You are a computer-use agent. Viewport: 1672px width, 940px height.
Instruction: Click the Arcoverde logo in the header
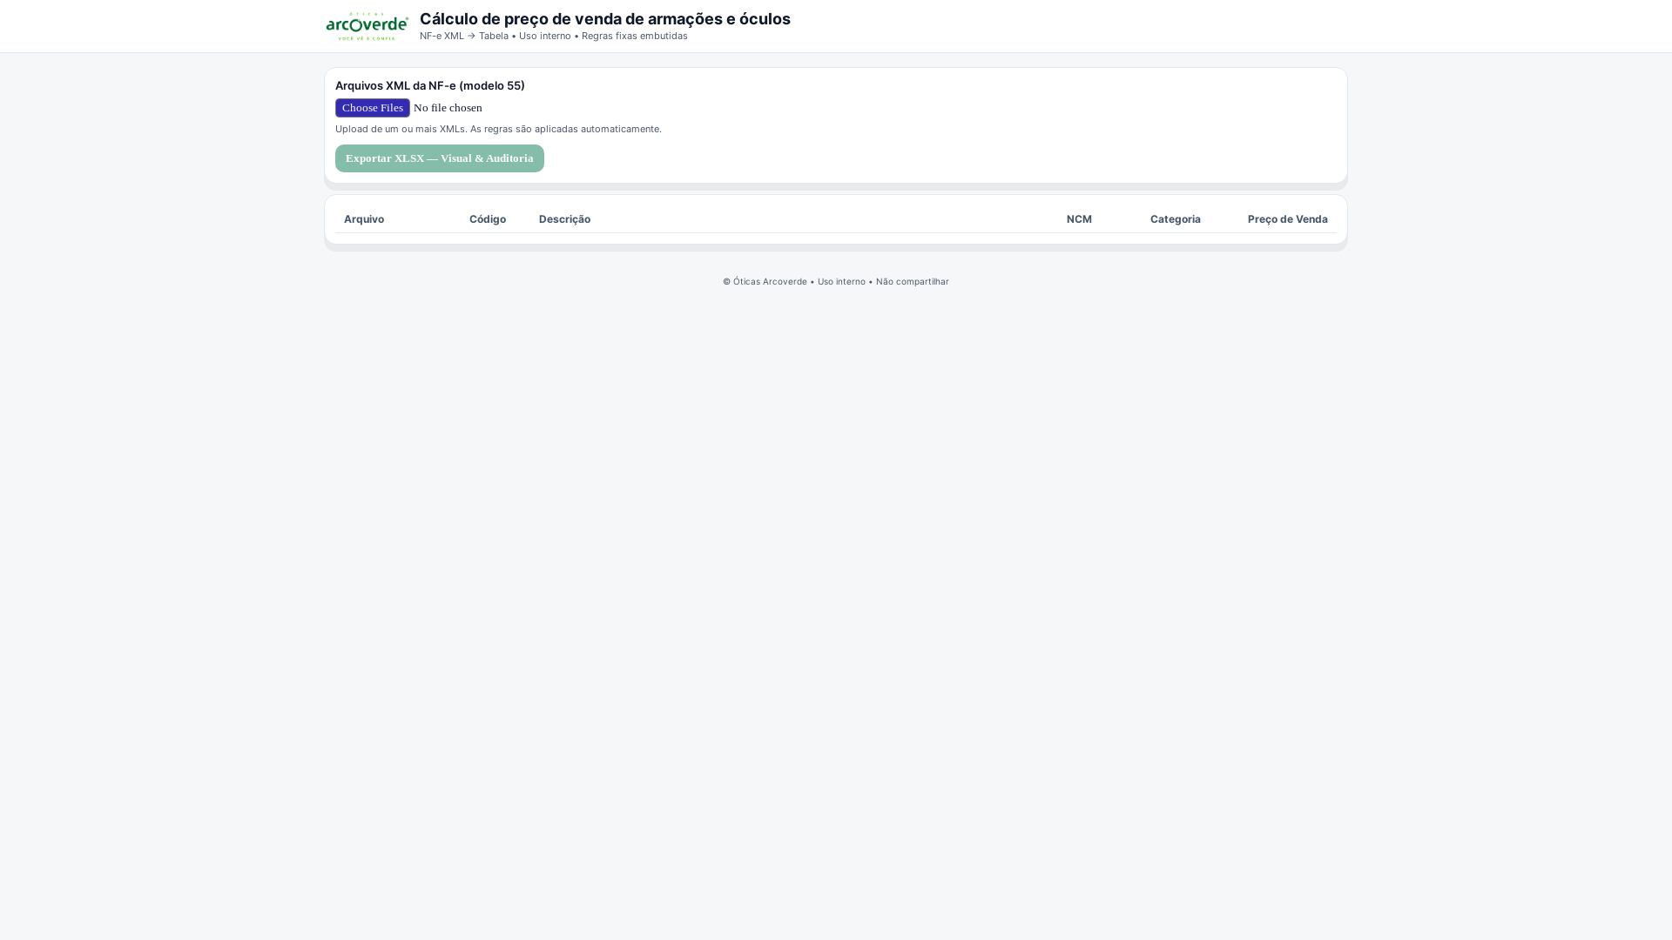click(367, 26)
